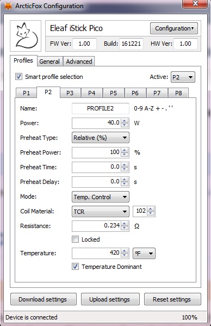
Task: Toggle Smart profile selection checkbox
Action: pyautogui.click(x=18, y=77)
